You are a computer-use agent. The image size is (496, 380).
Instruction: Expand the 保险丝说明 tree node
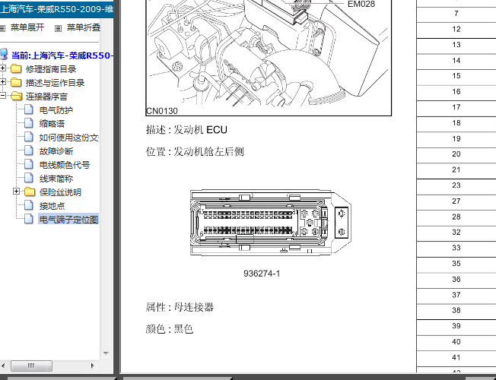coord(17,192)
